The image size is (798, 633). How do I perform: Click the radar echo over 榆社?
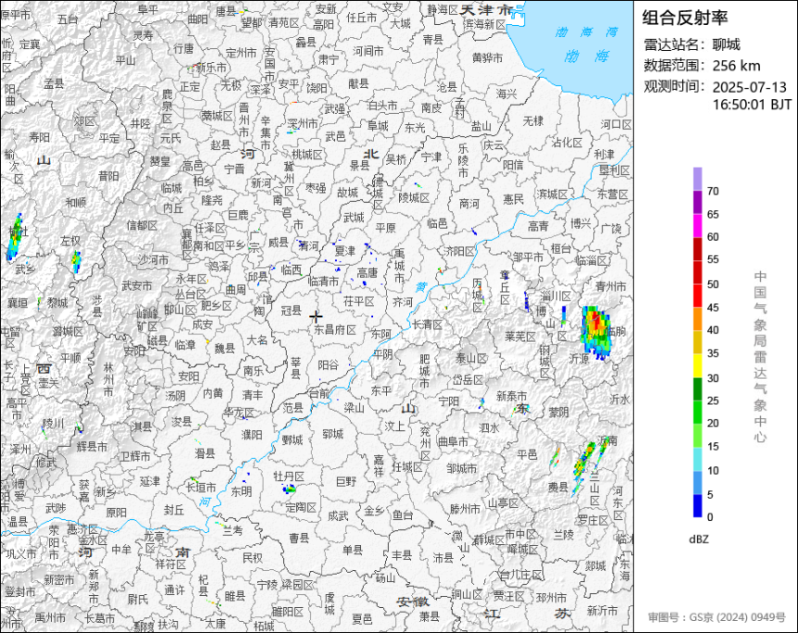15,237
